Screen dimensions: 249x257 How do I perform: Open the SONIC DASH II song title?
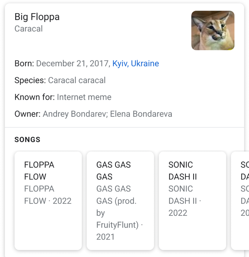coord(182,171)
